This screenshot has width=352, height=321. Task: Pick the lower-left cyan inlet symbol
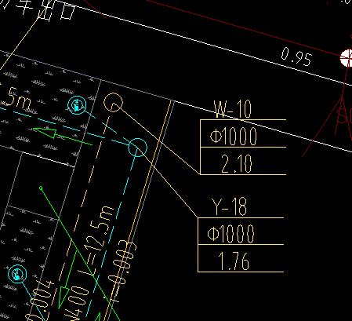(17, 274)
